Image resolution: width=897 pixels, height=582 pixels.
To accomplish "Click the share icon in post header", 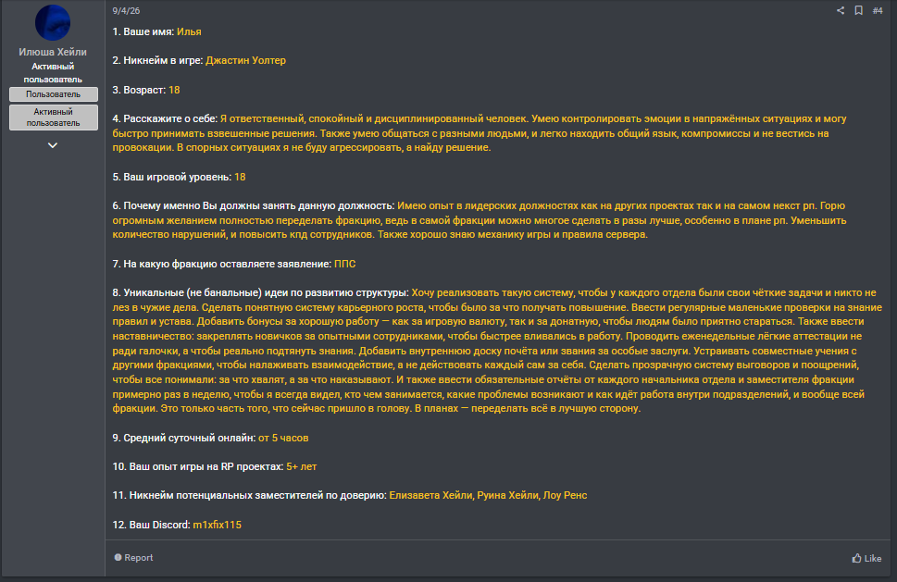I will tap(841, 10).
